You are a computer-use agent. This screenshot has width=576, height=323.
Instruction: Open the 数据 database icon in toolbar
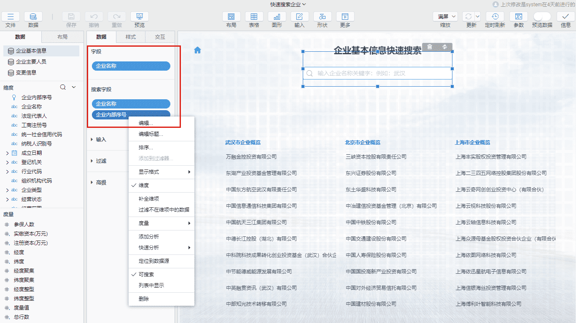click(x=33, y=17)
